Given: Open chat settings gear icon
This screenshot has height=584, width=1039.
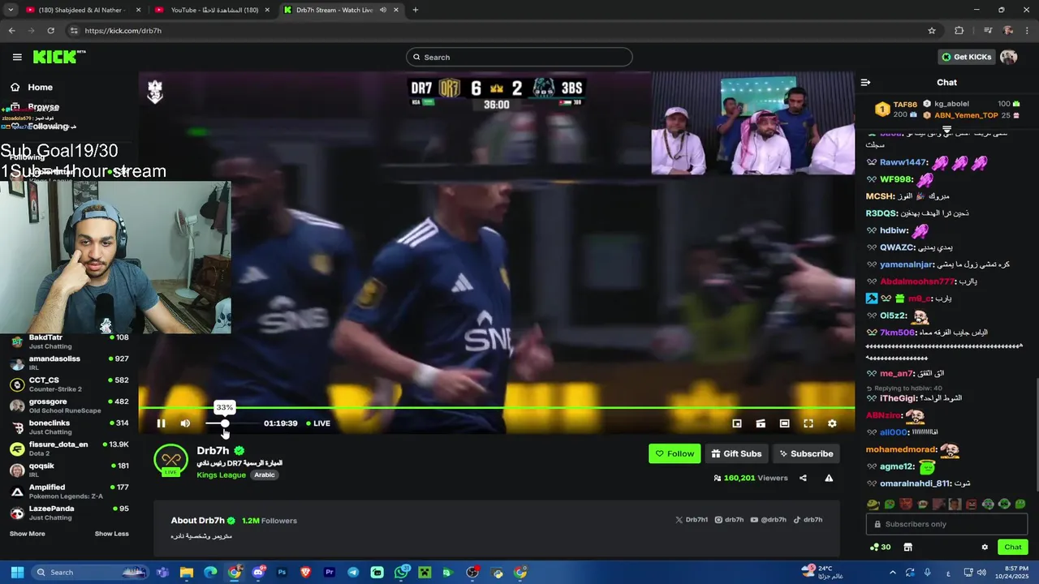Looking at the screenshot, I should click(x=985, y=547).
